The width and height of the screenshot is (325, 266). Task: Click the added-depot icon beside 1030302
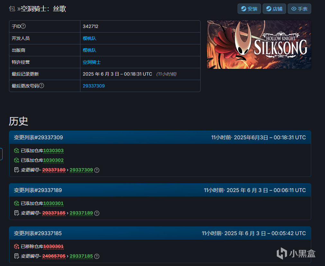click(x=17, y=160)
